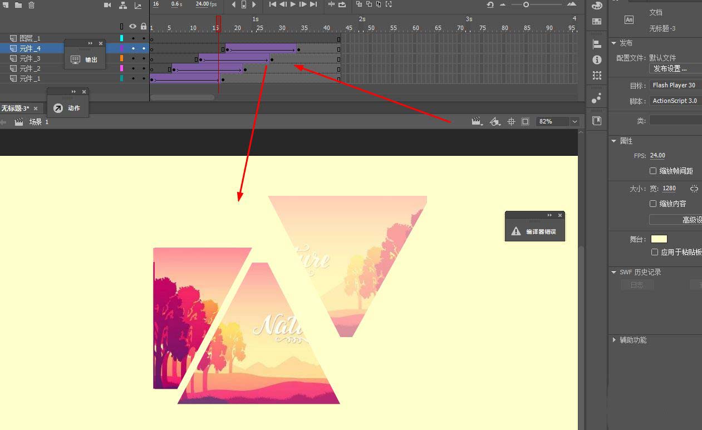Expand the 输出 panel with double-arrow
Viewport: 702px width, 430px height.
pyautogui.click(x=90, y=43)
